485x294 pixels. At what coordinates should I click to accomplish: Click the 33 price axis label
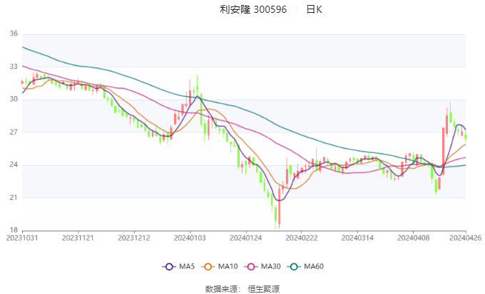(14, 66)
